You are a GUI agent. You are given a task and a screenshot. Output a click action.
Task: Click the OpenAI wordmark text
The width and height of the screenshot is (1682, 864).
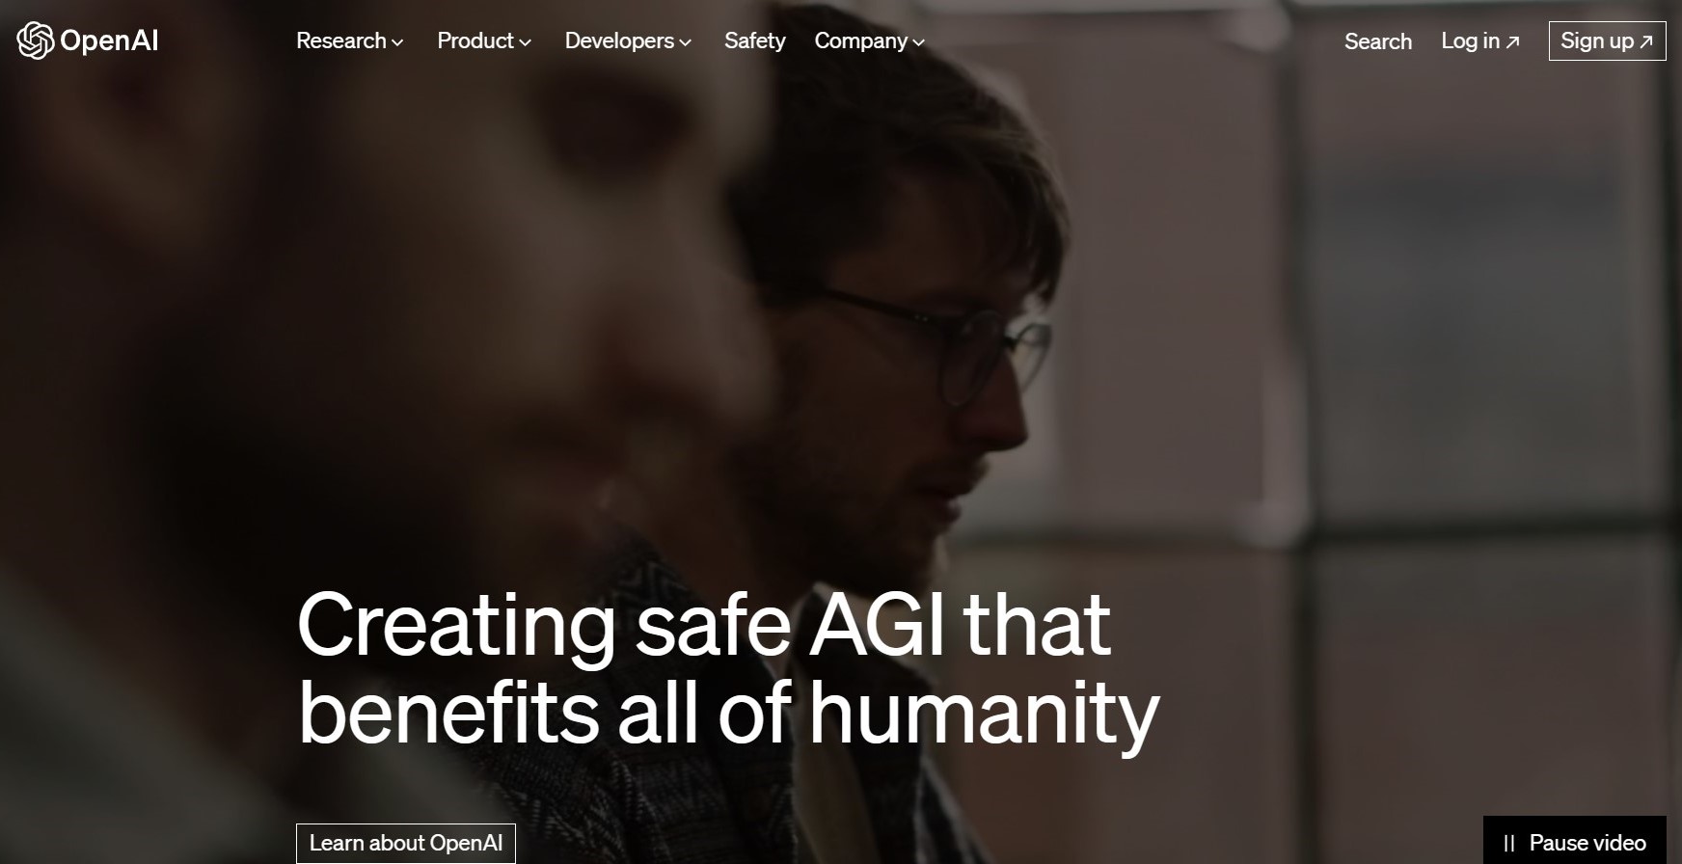pos(109,40)
